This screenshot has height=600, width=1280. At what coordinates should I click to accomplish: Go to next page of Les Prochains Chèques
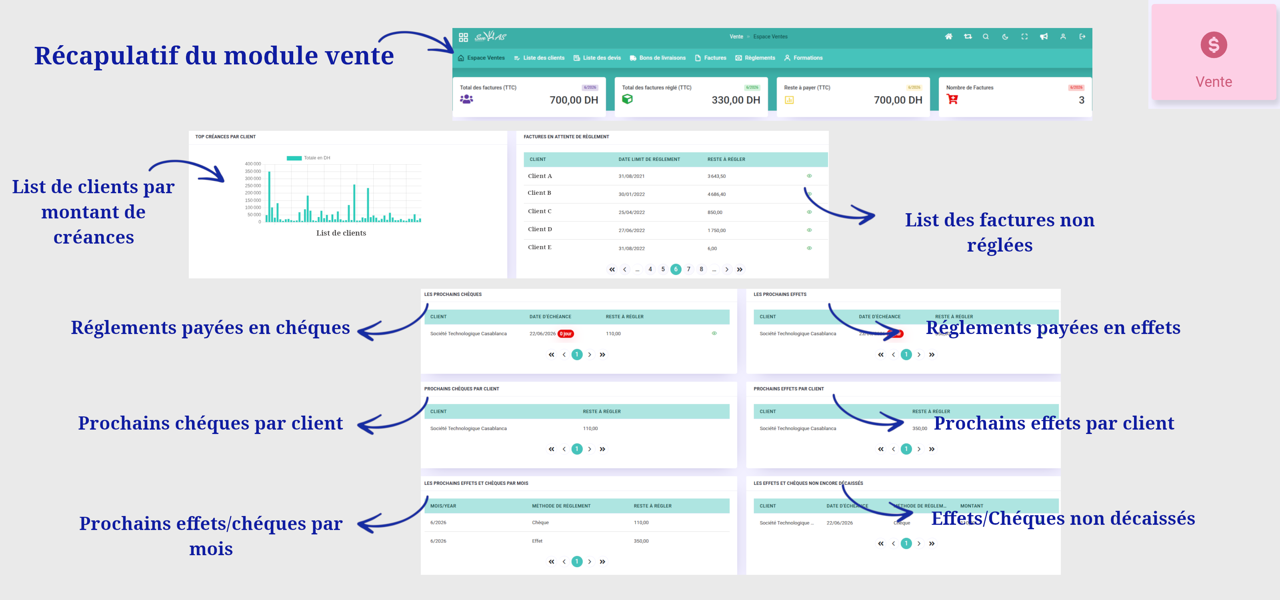[590, 355]
